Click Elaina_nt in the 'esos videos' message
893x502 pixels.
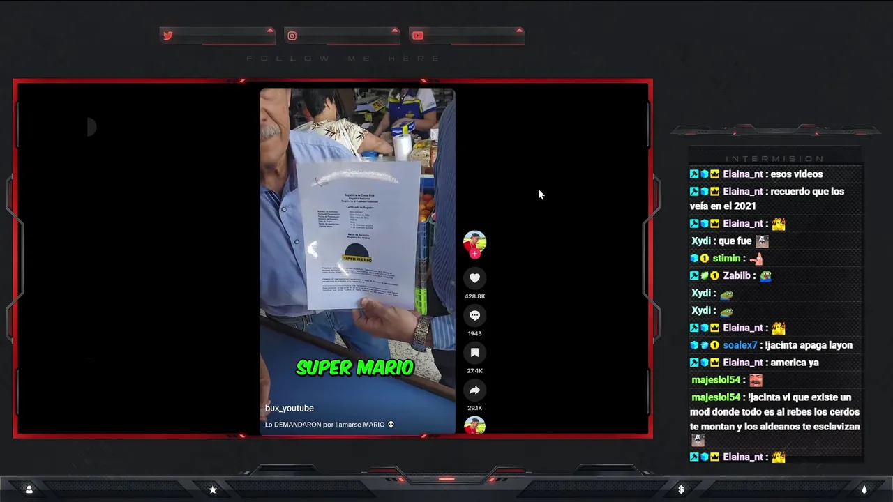[x=743, y=174]
